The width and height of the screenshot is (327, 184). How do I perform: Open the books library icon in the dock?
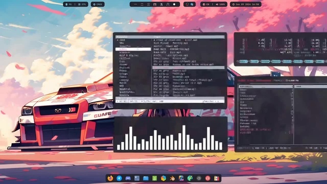[x=217, y=178]
